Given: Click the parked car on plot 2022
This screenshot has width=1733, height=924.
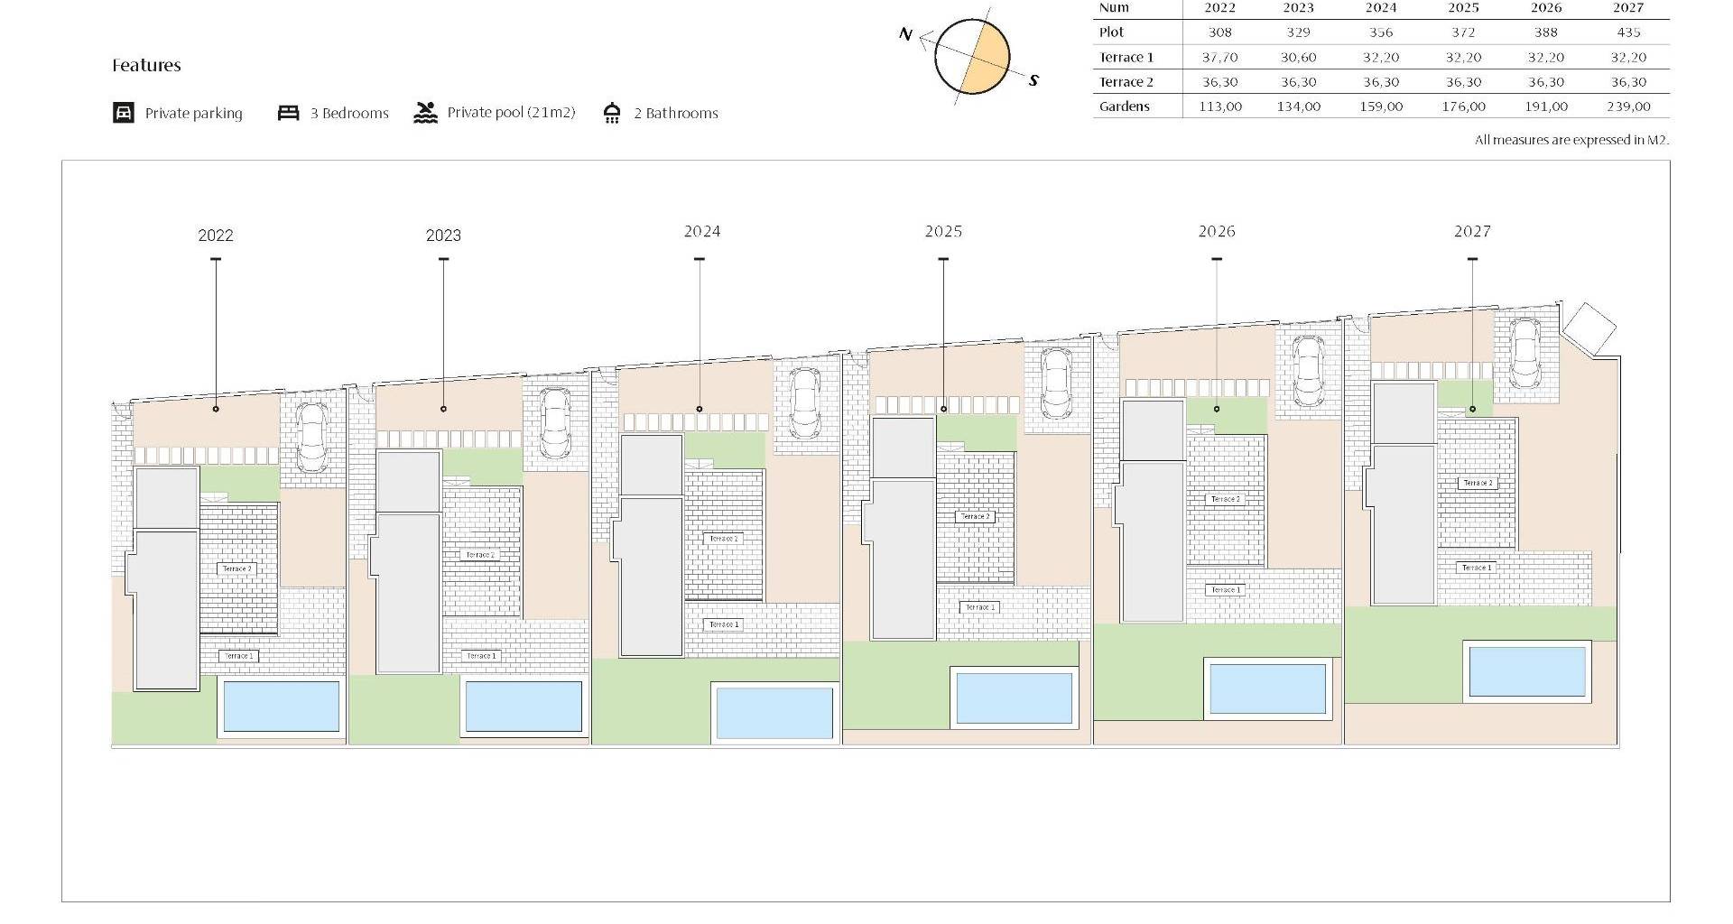Looking at the screenshot, I should pos(312,436).
